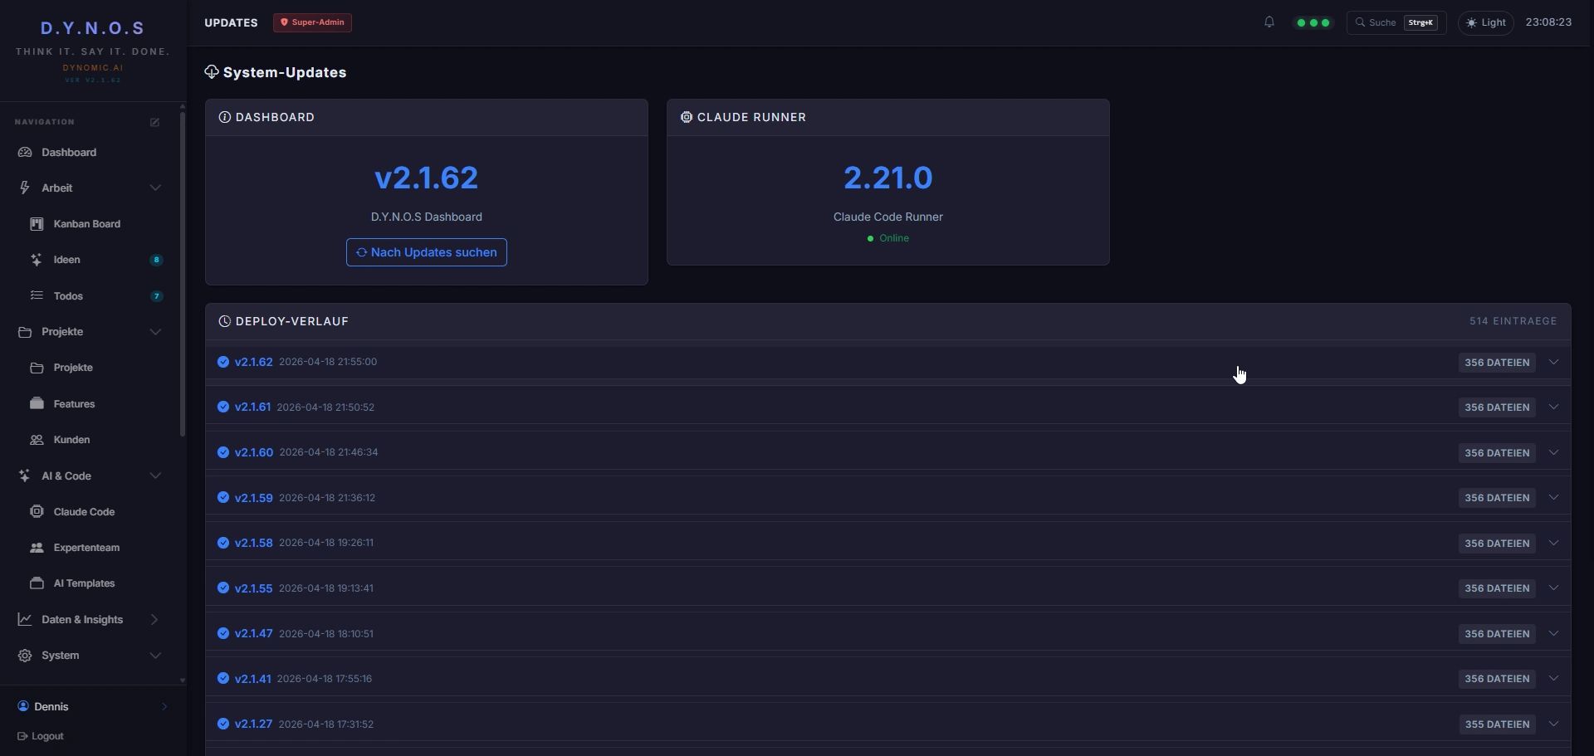Open the notifications bell icon
The height and width of the screenshot is (756, 1594).
click(1269, 22)
